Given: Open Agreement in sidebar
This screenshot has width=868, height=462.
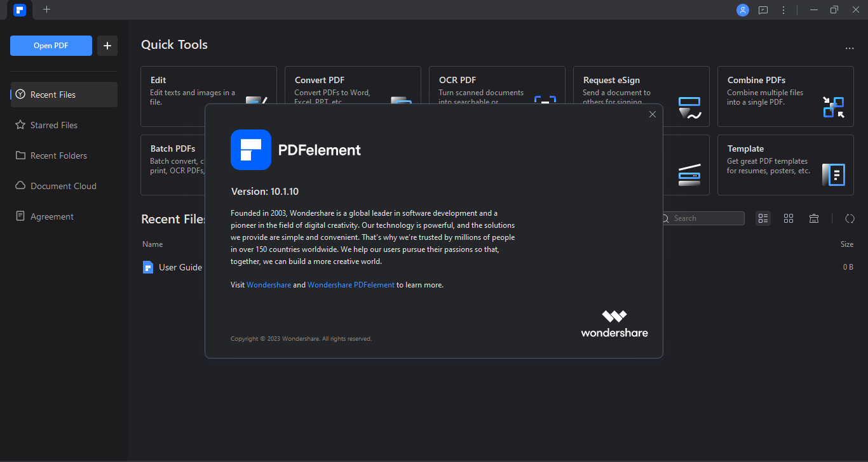Looking at the screenshot, I should (x=64, y=216).
